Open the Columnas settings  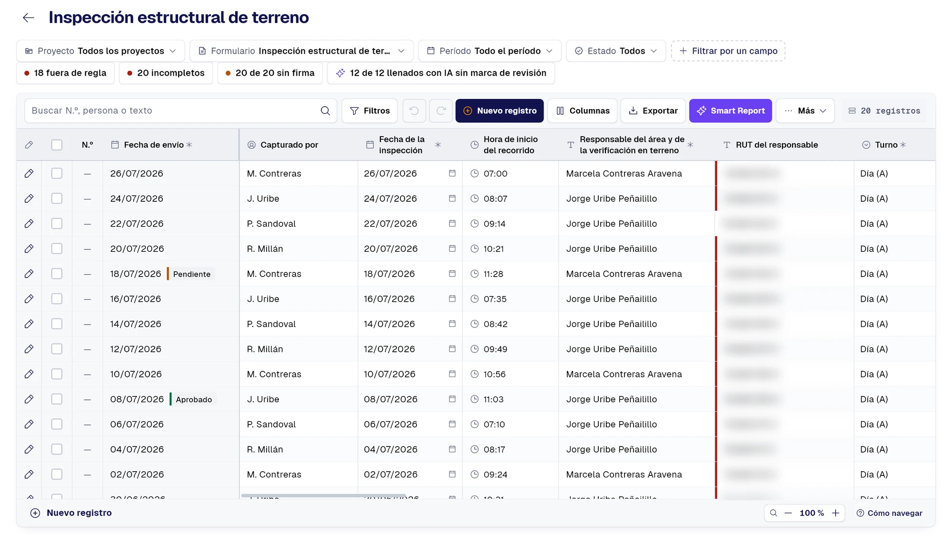coord(583,111)
